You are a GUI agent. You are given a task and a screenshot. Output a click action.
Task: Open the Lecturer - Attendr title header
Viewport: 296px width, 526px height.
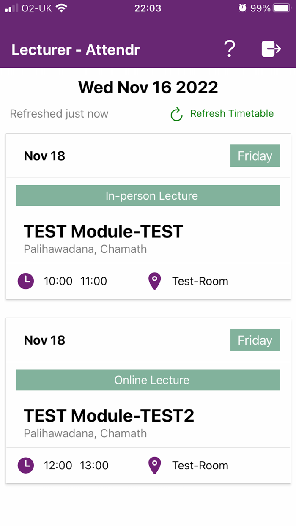tap(76, 49)
